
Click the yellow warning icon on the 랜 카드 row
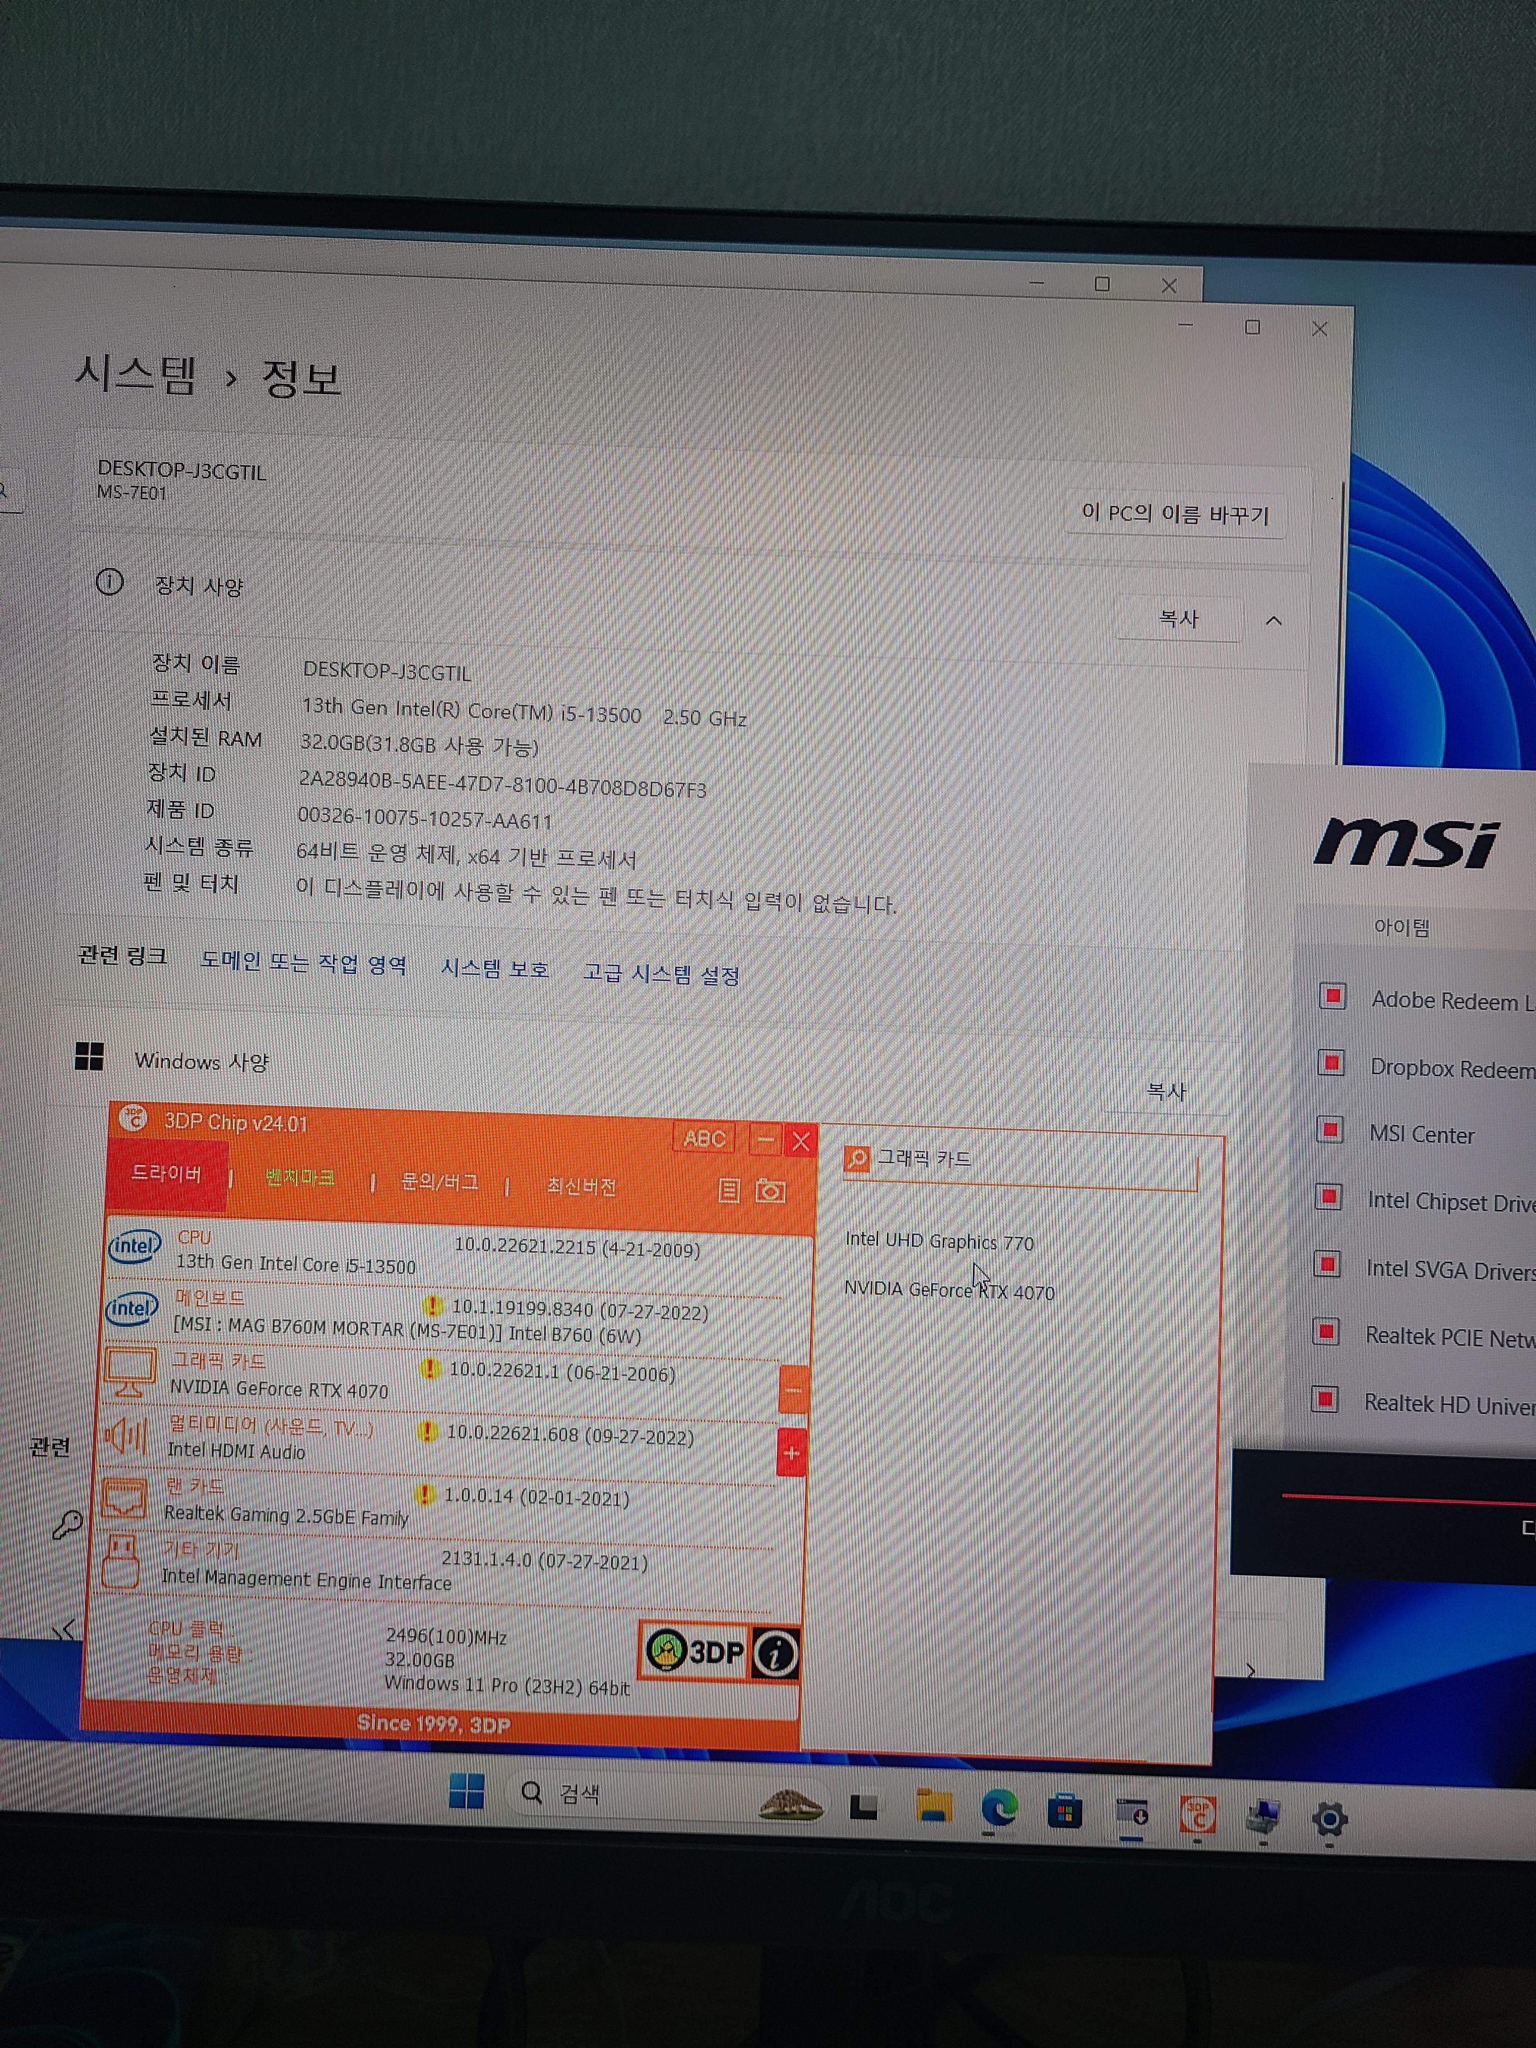tap(425, 1494)
